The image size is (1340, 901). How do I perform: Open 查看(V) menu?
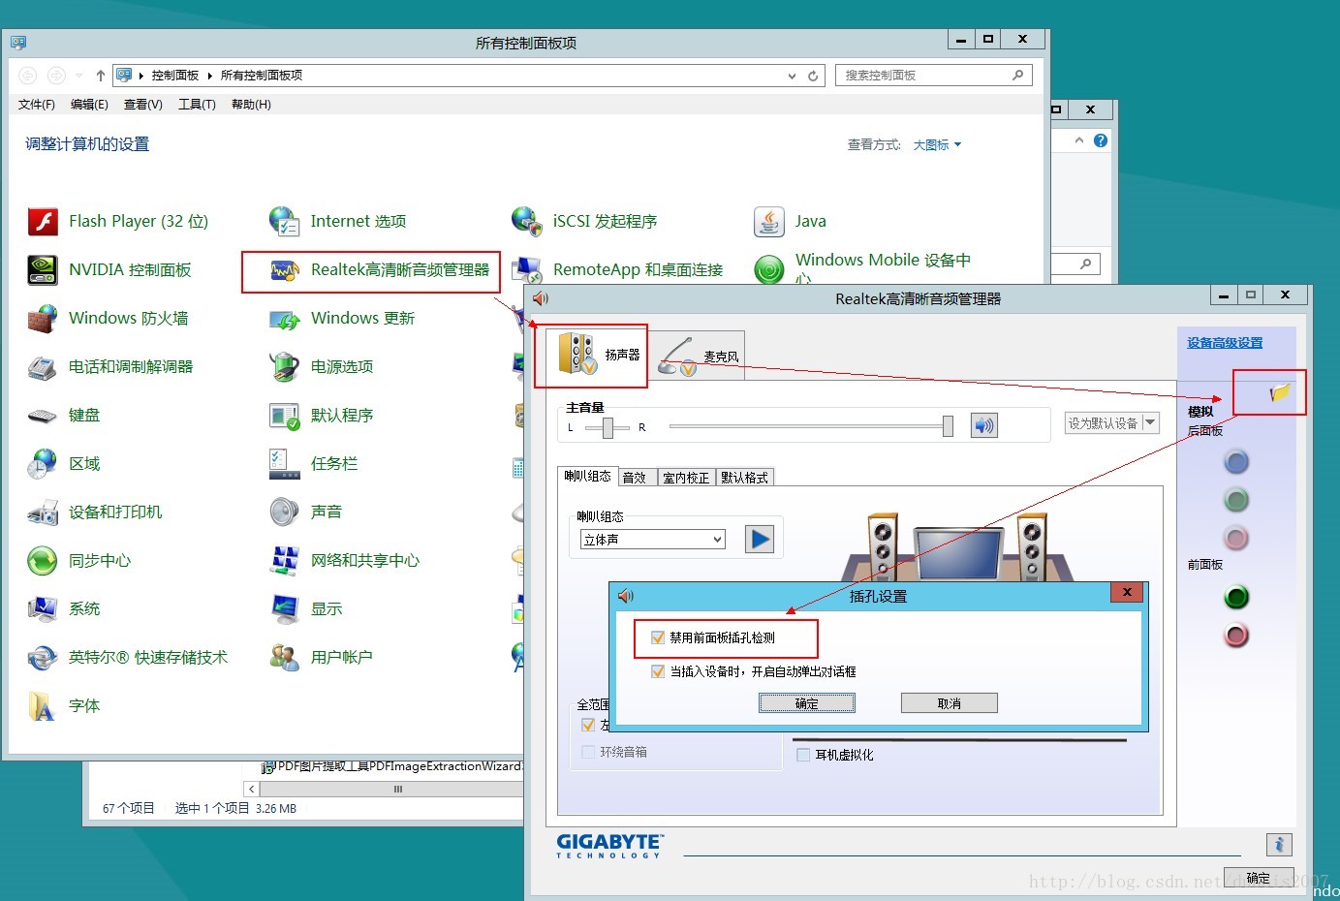tap(143, 105)
